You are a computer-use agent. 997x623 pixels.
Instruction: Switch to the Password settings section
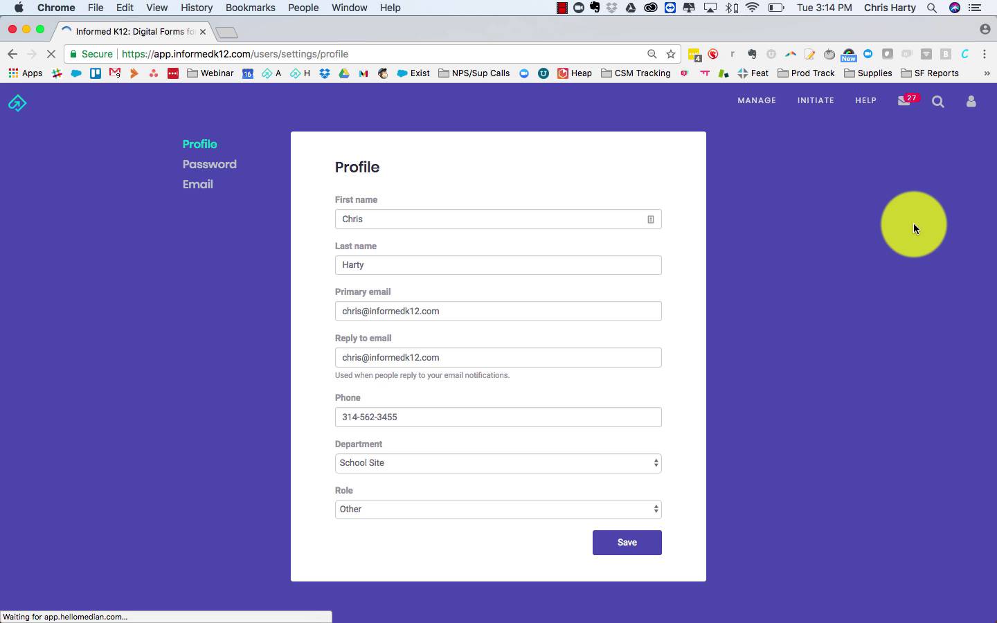209,165
